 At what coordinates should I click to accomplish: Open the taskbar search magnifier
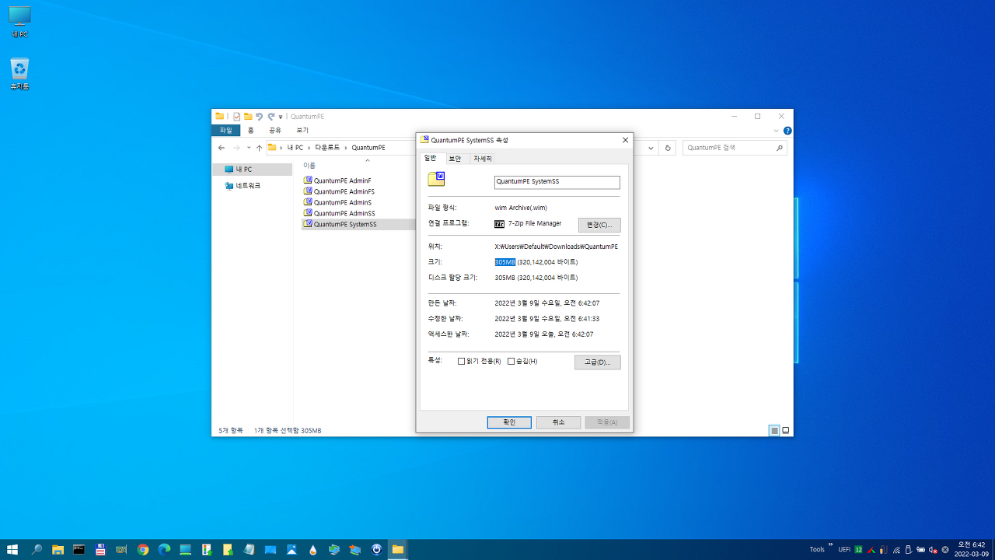coord(37,549)
